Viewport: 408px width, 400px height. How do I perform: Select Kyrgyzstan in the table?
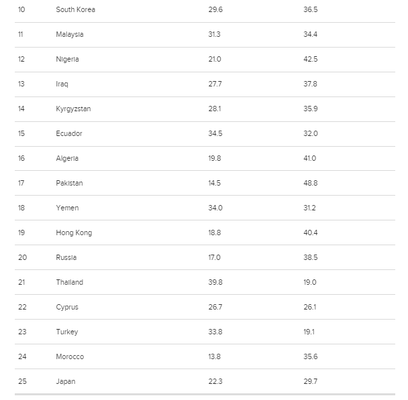click(x=73, y=109)
